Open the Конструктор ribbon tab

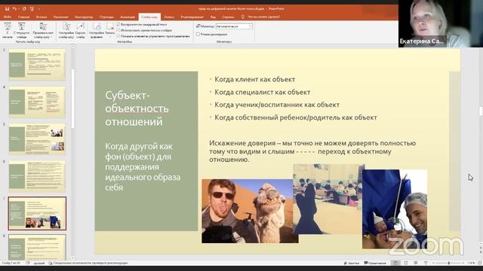pyautogui.click(x=84, y=17)
